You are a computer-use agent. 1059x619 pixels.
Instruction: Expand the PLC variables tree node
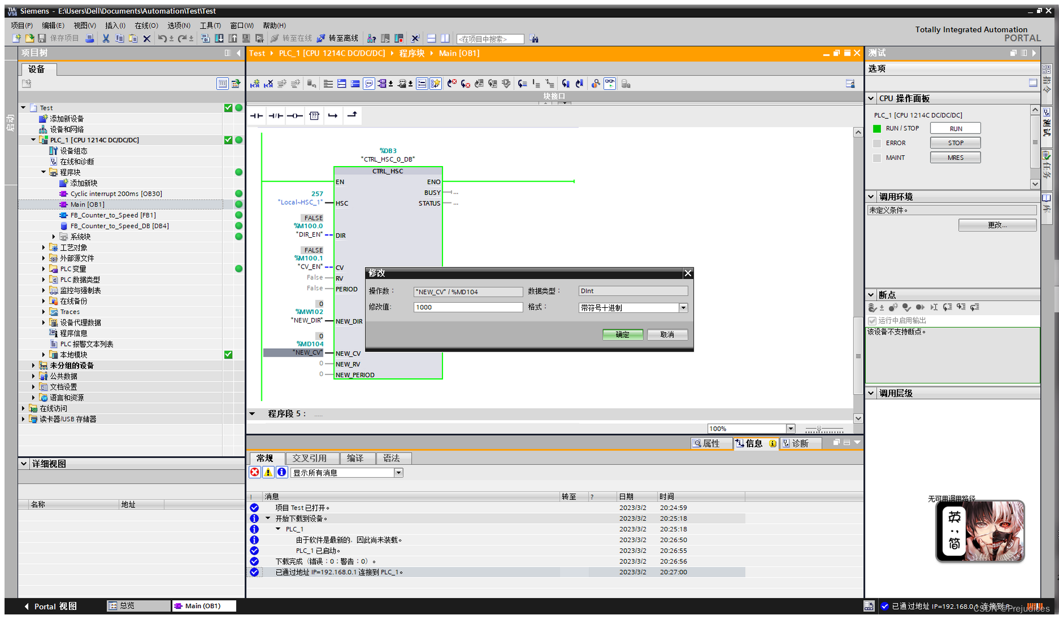(x=43, y=269)
